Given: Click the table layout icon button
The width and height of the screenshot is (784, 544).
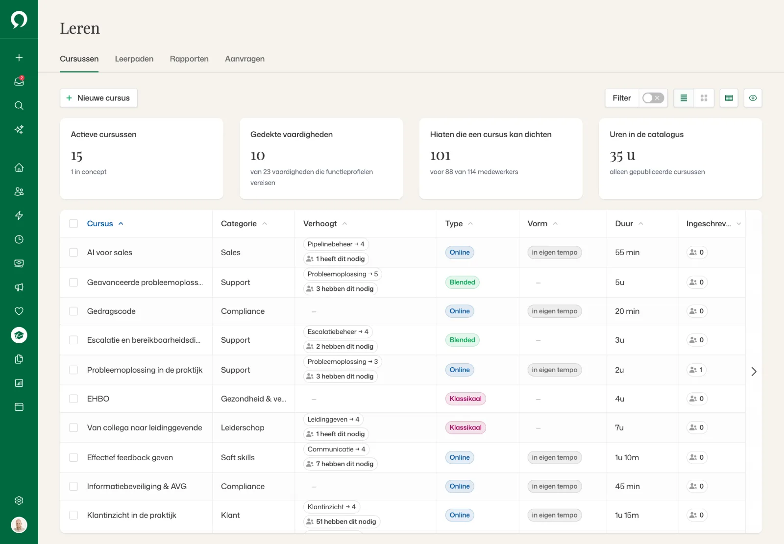Looking at the screenshot, I should 729,98.
